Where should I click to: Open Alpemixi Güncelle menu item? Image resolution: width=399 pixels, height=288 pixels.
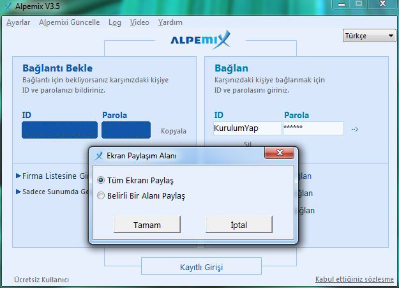click(69, 22)
